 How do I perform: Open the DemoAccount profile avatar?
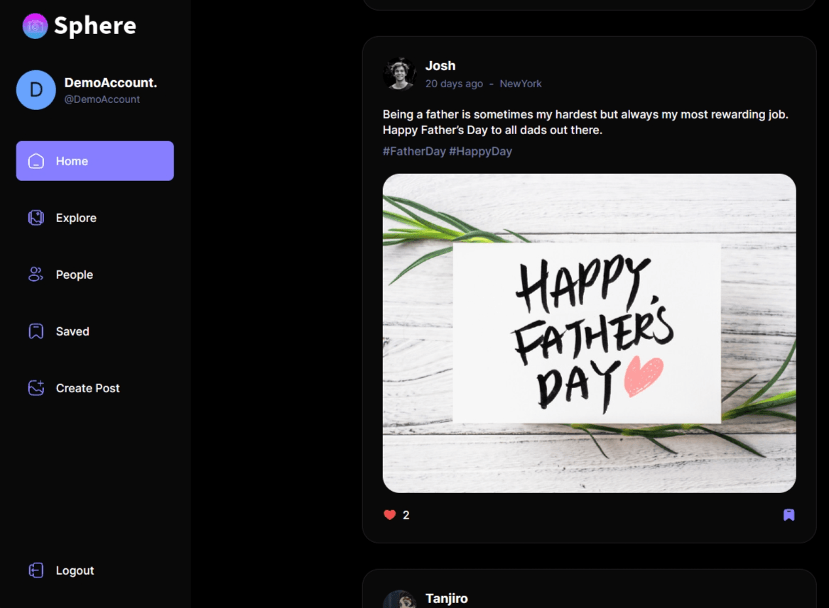[x=36, y=90]
